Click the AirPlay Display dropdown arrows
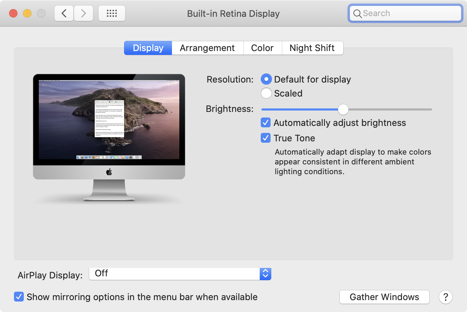The image size is (467, 312). 265,274
